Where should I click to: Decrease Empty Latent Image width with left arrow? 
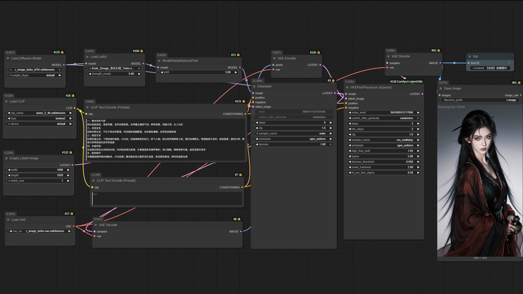[9, 170]
